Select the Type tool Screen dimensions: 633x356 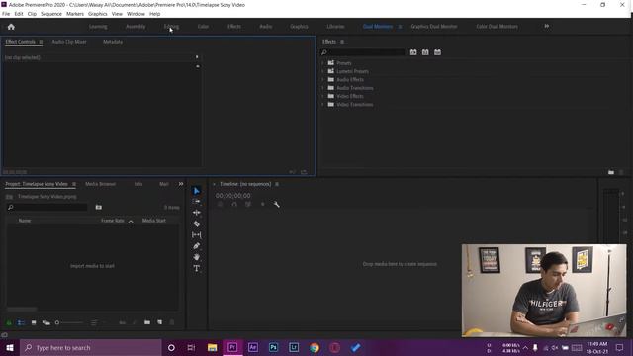coord(197,268)
